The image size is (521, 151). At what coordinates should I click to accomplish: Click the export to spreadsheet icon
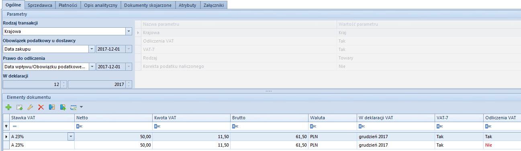click(74, 107)
